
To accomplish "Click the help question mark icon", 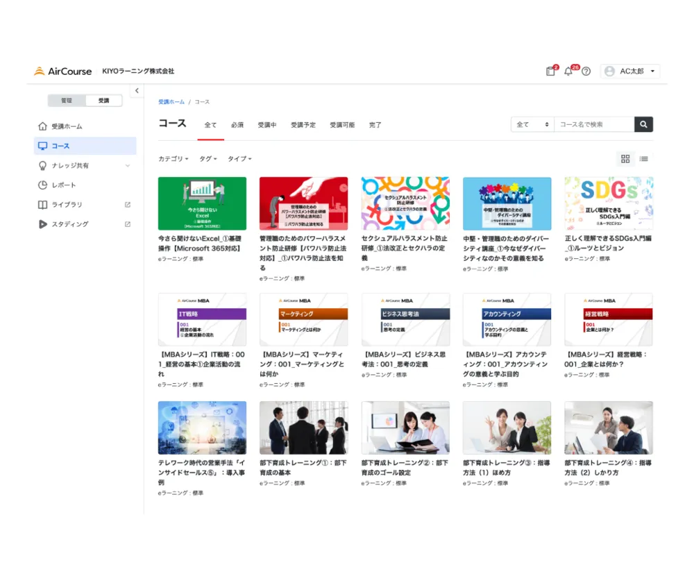I will click(x=586, y=71).
